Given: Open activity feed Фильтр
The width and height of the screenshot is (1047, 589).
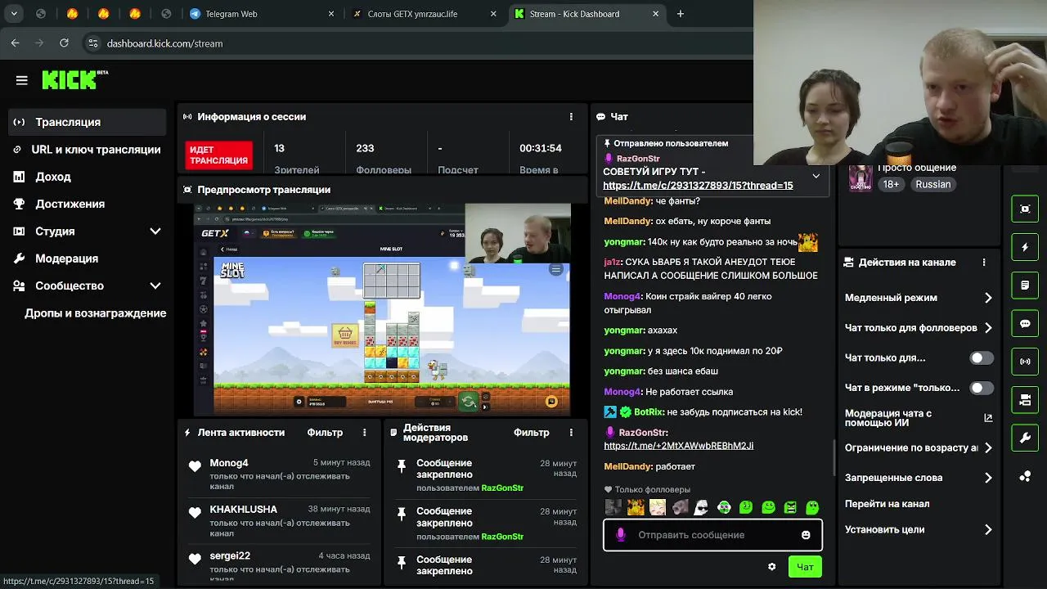Looking at the screenshot, I should [325, 433].
